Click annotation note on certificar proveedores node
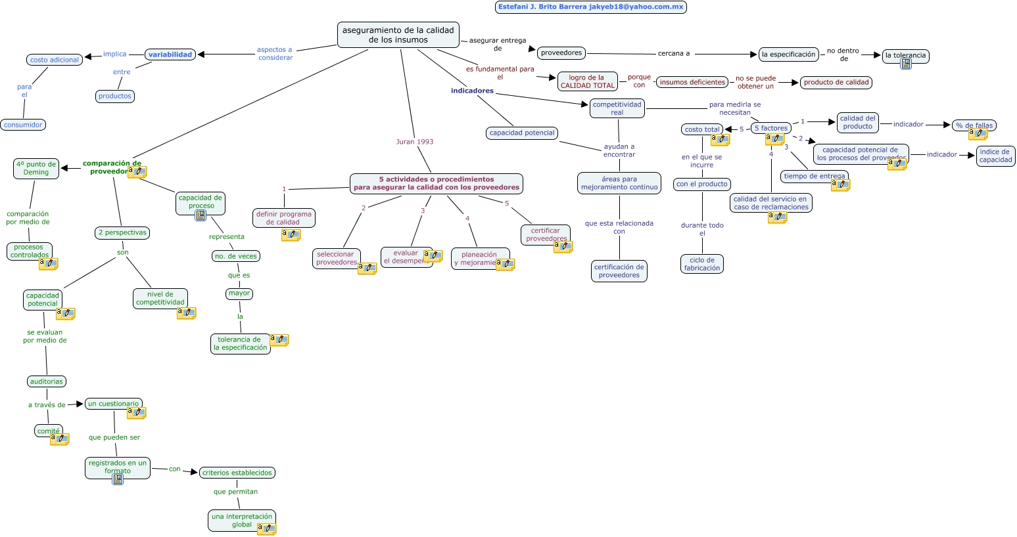 (x=563, y=247)
